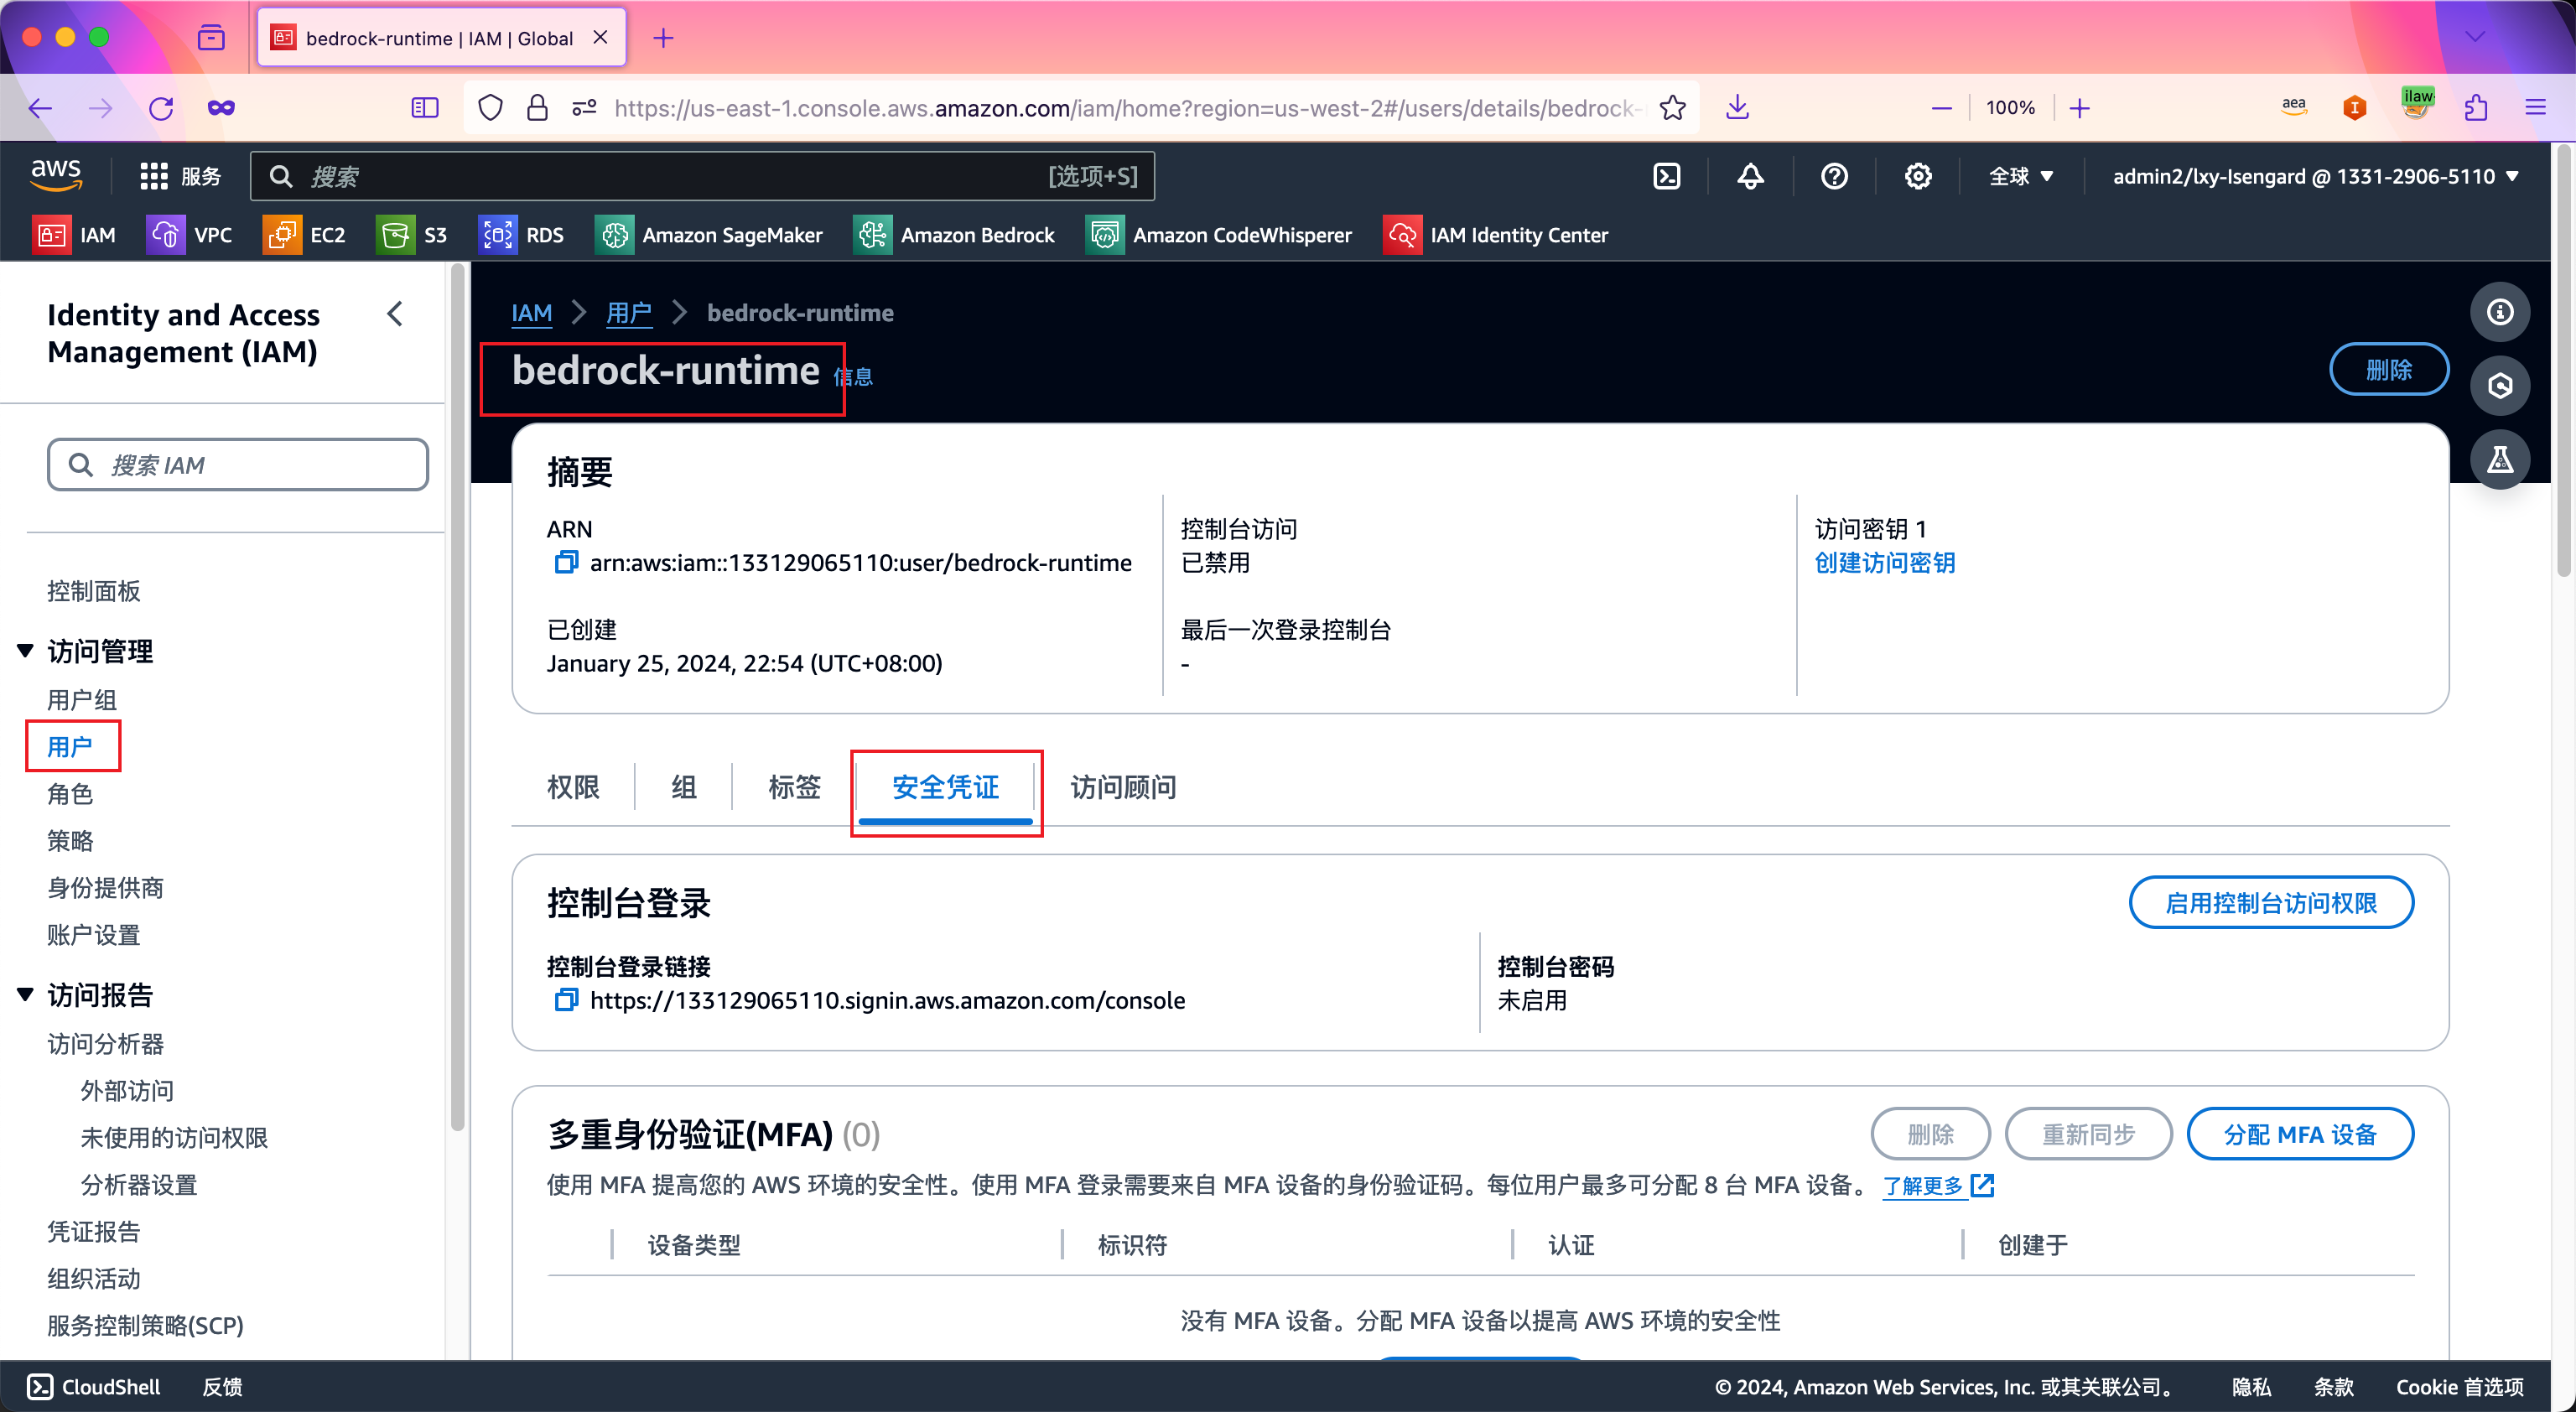Open Amazon CodeWhisperer shortcut
This screenshot has height=1412, width=2576.
[x=1219, y=235]
